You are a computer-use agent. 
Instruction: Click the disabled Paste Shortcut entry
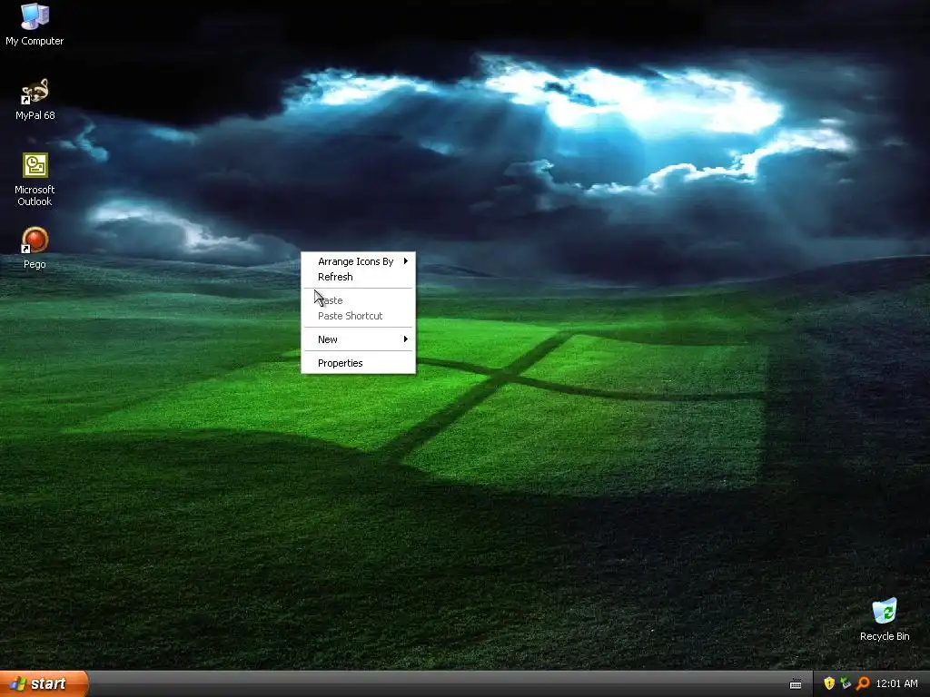coord(358,316)
